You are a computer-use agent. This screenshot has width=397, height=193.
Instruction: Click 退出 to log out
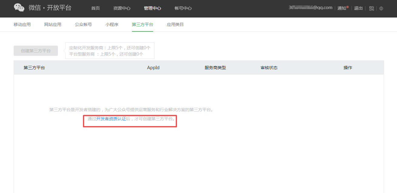pyautogui.click(x=358, y=8)
